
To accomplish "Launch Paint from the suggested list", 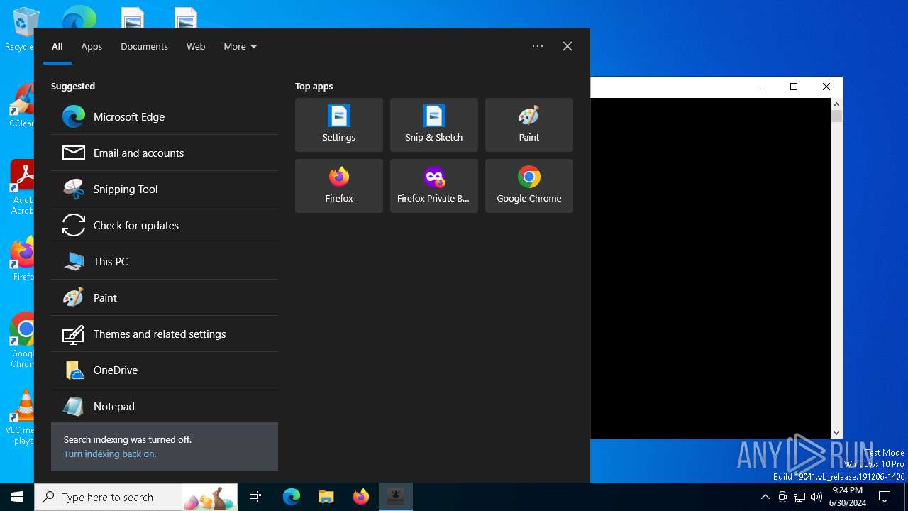I will pos(165,298).
